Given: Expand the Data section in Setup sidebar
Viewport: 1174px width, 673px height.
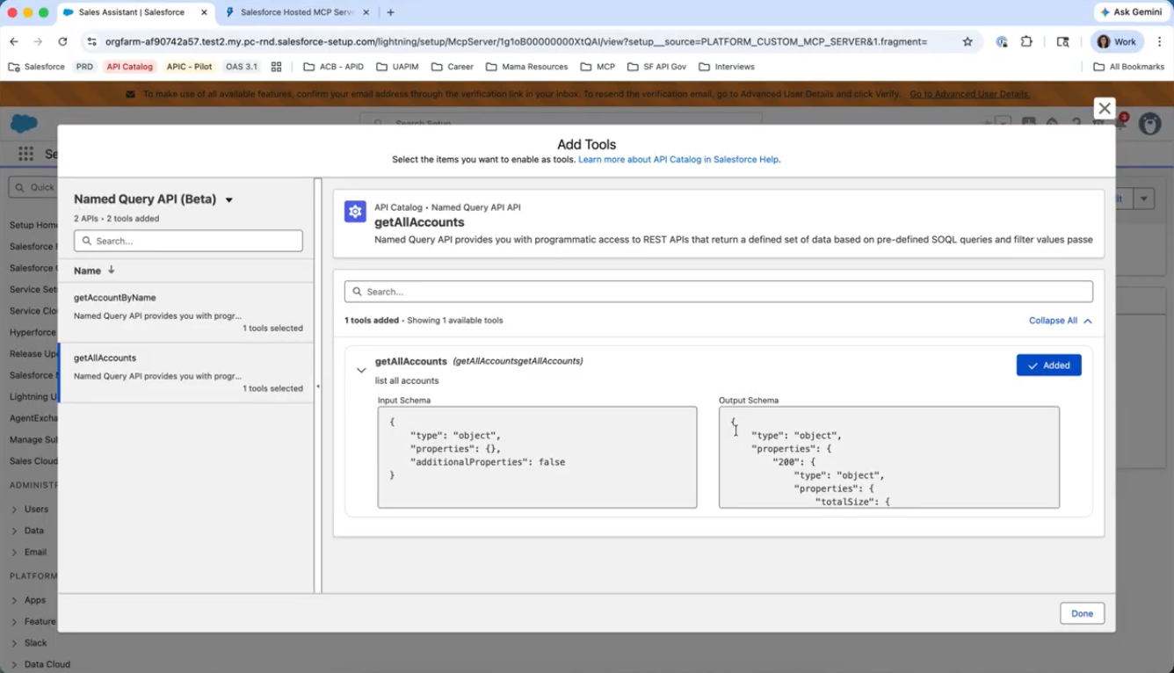Looking at the screenshot, I should tap(14, 531).
